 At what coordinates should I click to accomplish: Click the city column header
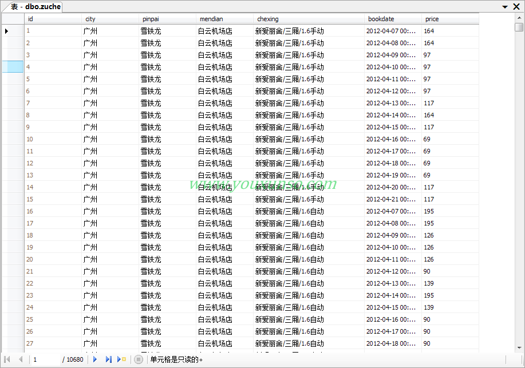tap(109, 19)
